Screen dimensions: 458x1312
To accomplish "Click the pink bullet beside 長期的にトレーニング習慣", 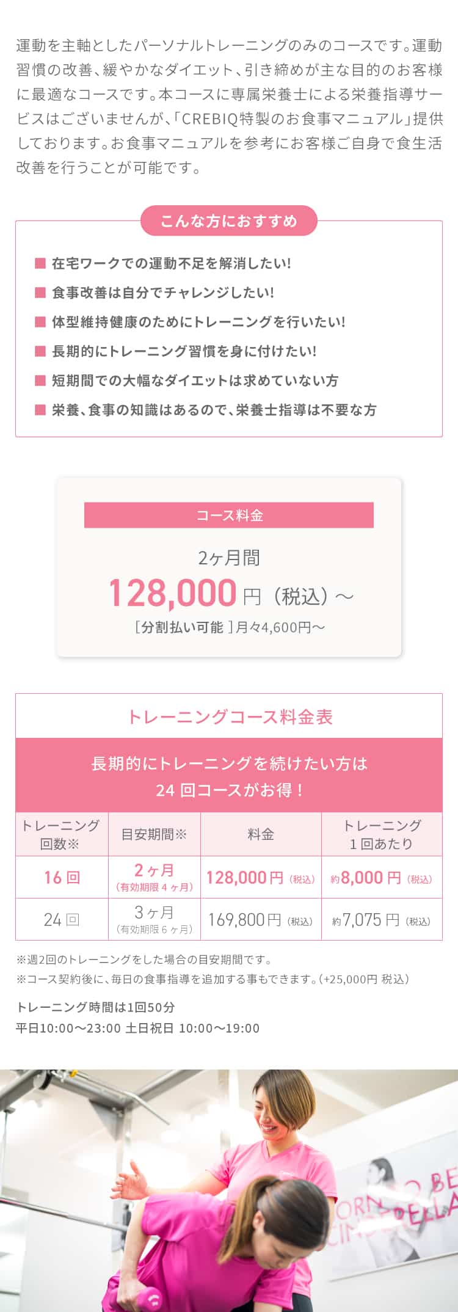I will (x=40, y=351).
